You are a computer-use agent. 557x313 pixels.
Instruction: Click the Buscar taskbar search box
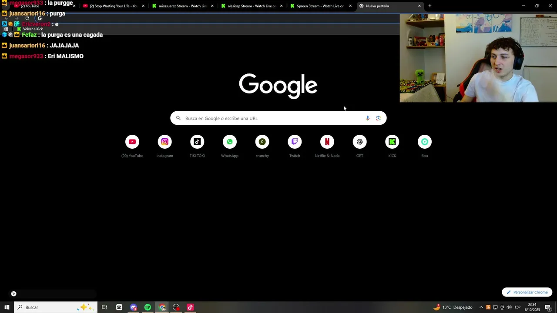pyautogui.click(x=56, y=307)
